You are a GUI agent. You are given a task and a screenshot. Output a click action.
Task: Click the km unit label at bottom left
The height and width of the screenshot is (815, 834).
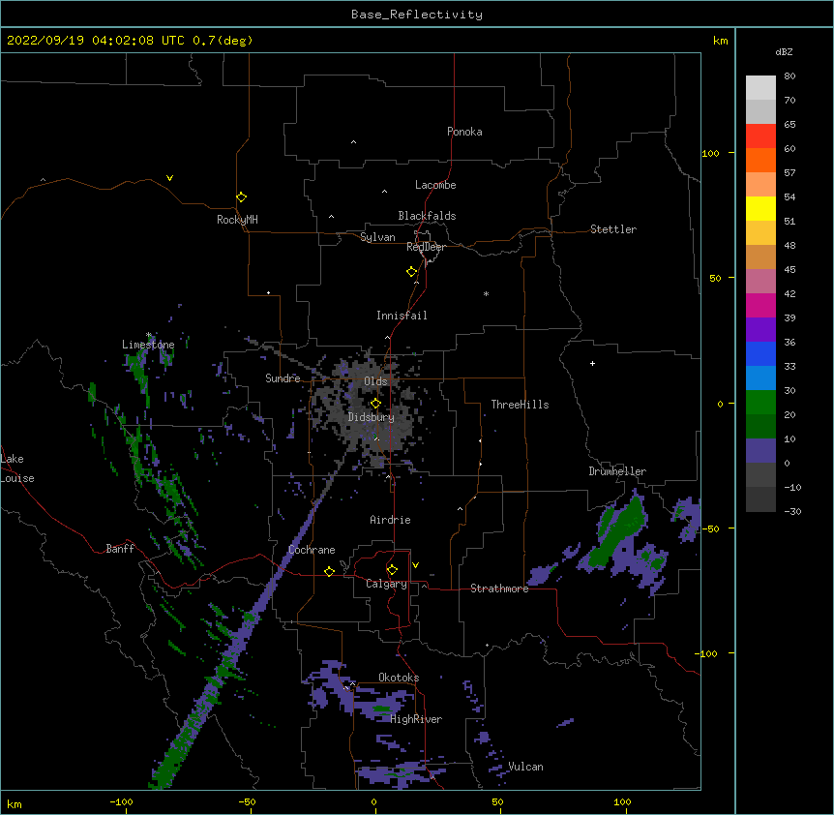(15, 803)
